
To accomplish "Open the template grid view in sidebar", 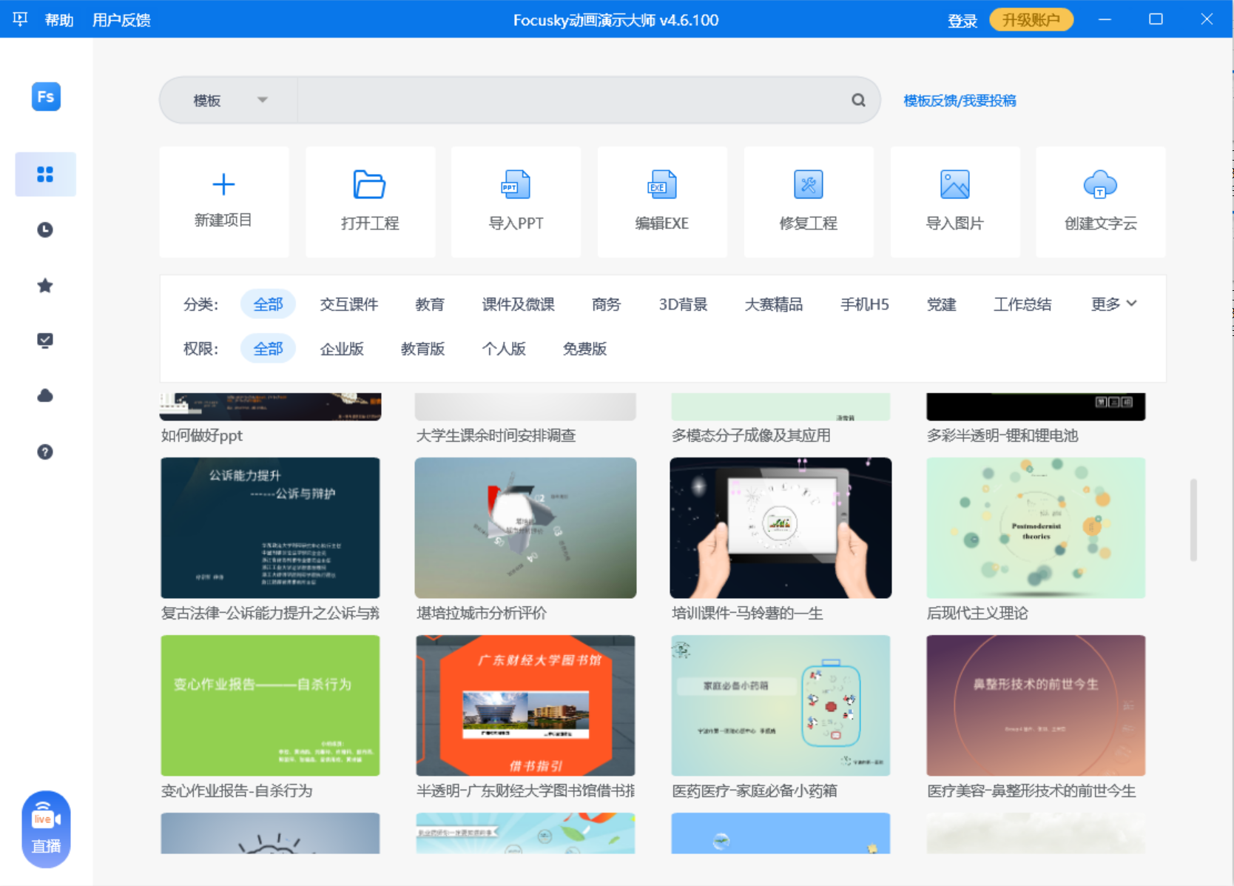I will pos(45,175).
